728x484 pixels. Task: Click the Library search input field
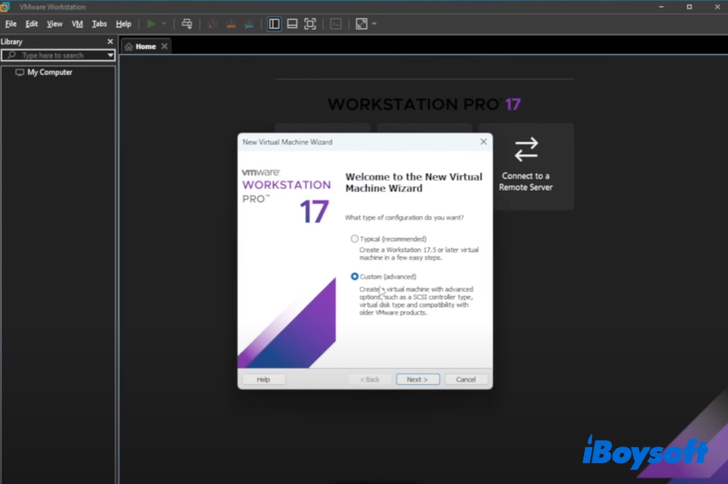click(58, 55)
